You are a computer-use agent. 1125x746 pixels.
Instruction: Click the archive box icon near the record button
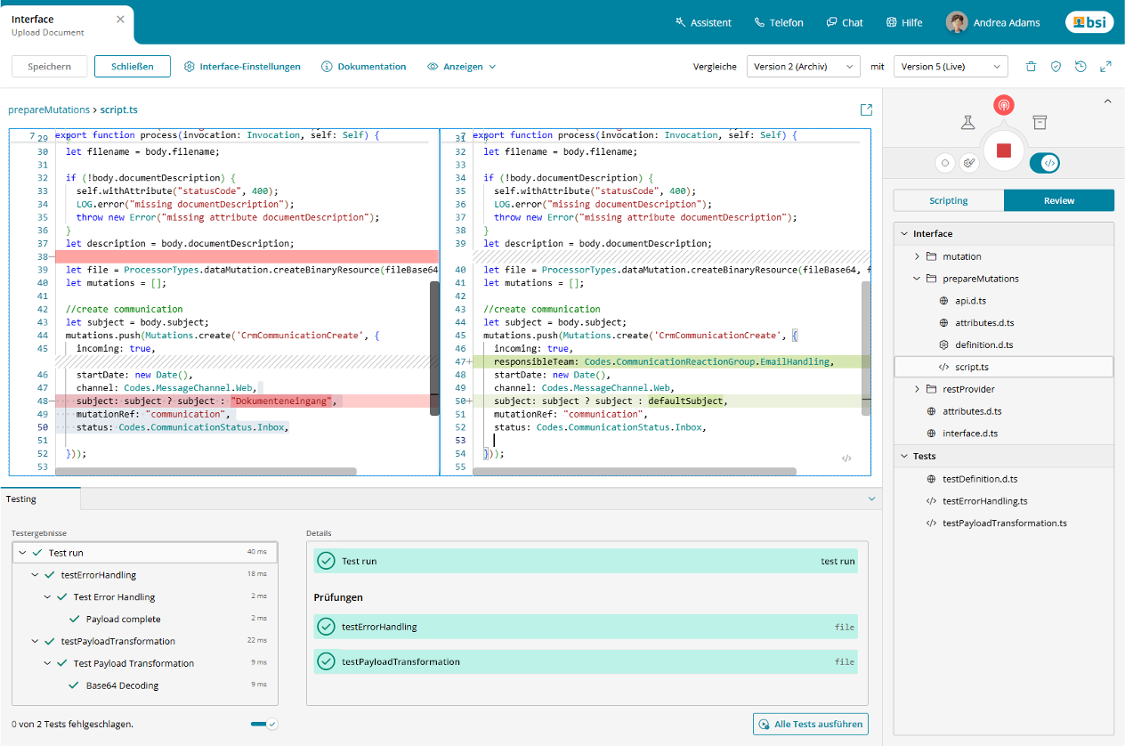[x=1039, y=122]
